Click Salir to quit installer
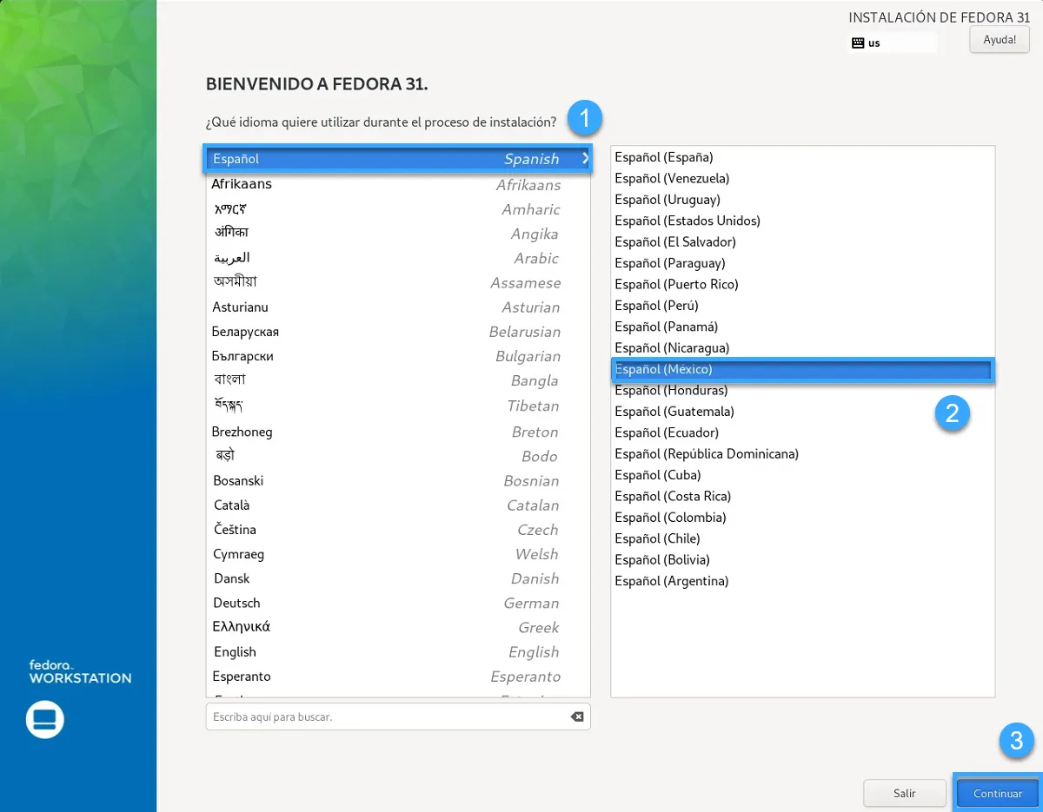The height and width of the screenshot is (812, 1043). pyautogui.click(x=904, y=793)
